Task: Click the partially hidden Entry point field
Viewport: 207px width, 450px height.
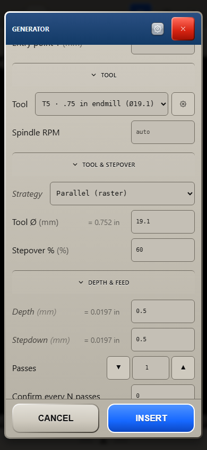Action: (163, 50)
